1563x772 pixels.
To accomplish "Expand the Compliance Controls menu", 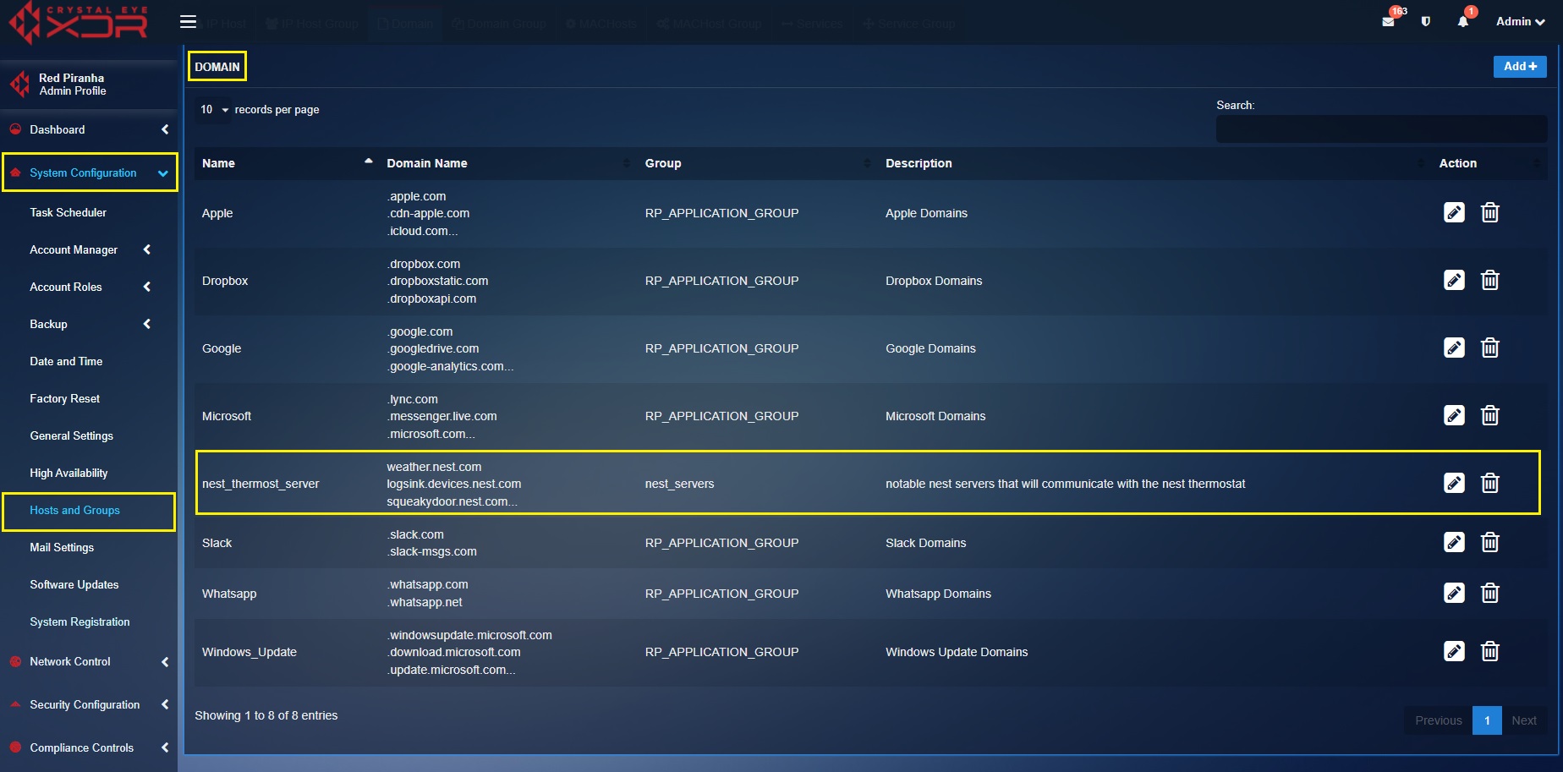I will (x=89, y=747).
